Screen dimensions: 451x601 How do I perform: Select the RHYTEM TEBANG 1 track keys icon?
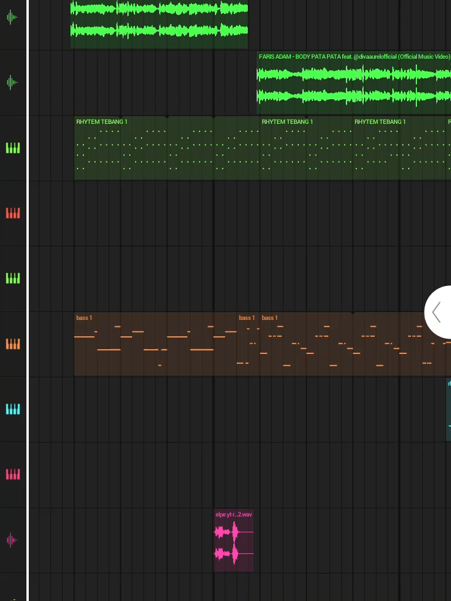tap(13, 148)
